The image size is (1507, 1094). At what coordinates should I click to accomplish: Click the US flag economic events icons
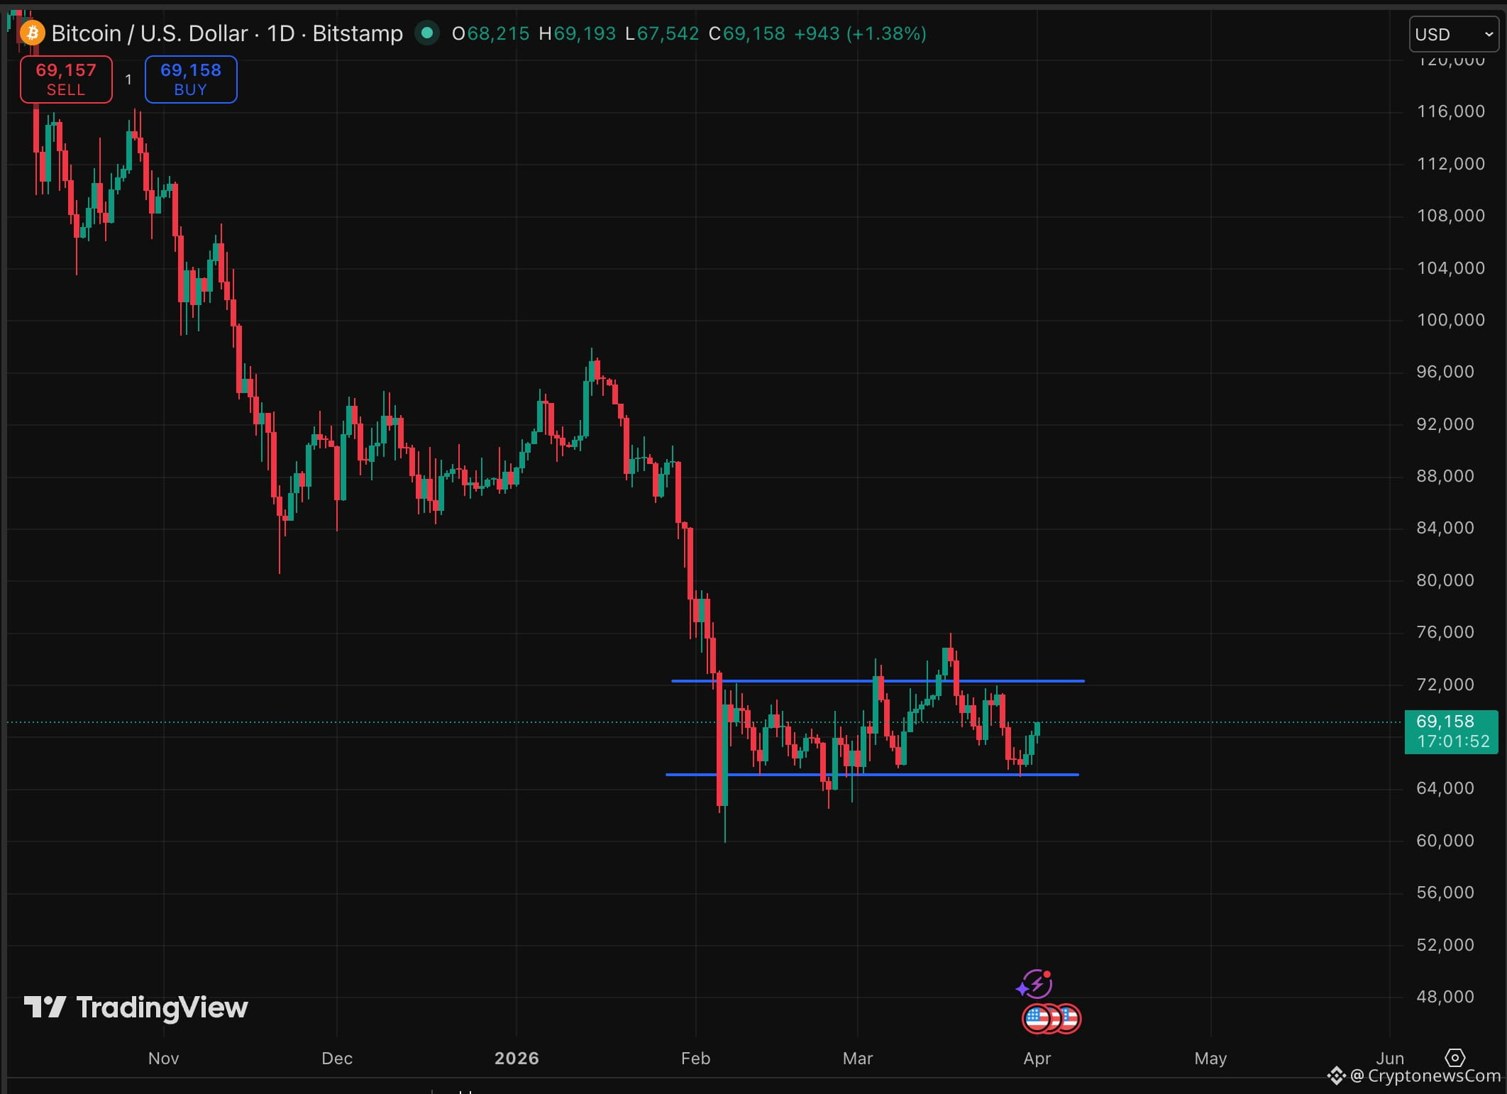[1051, 1019]
